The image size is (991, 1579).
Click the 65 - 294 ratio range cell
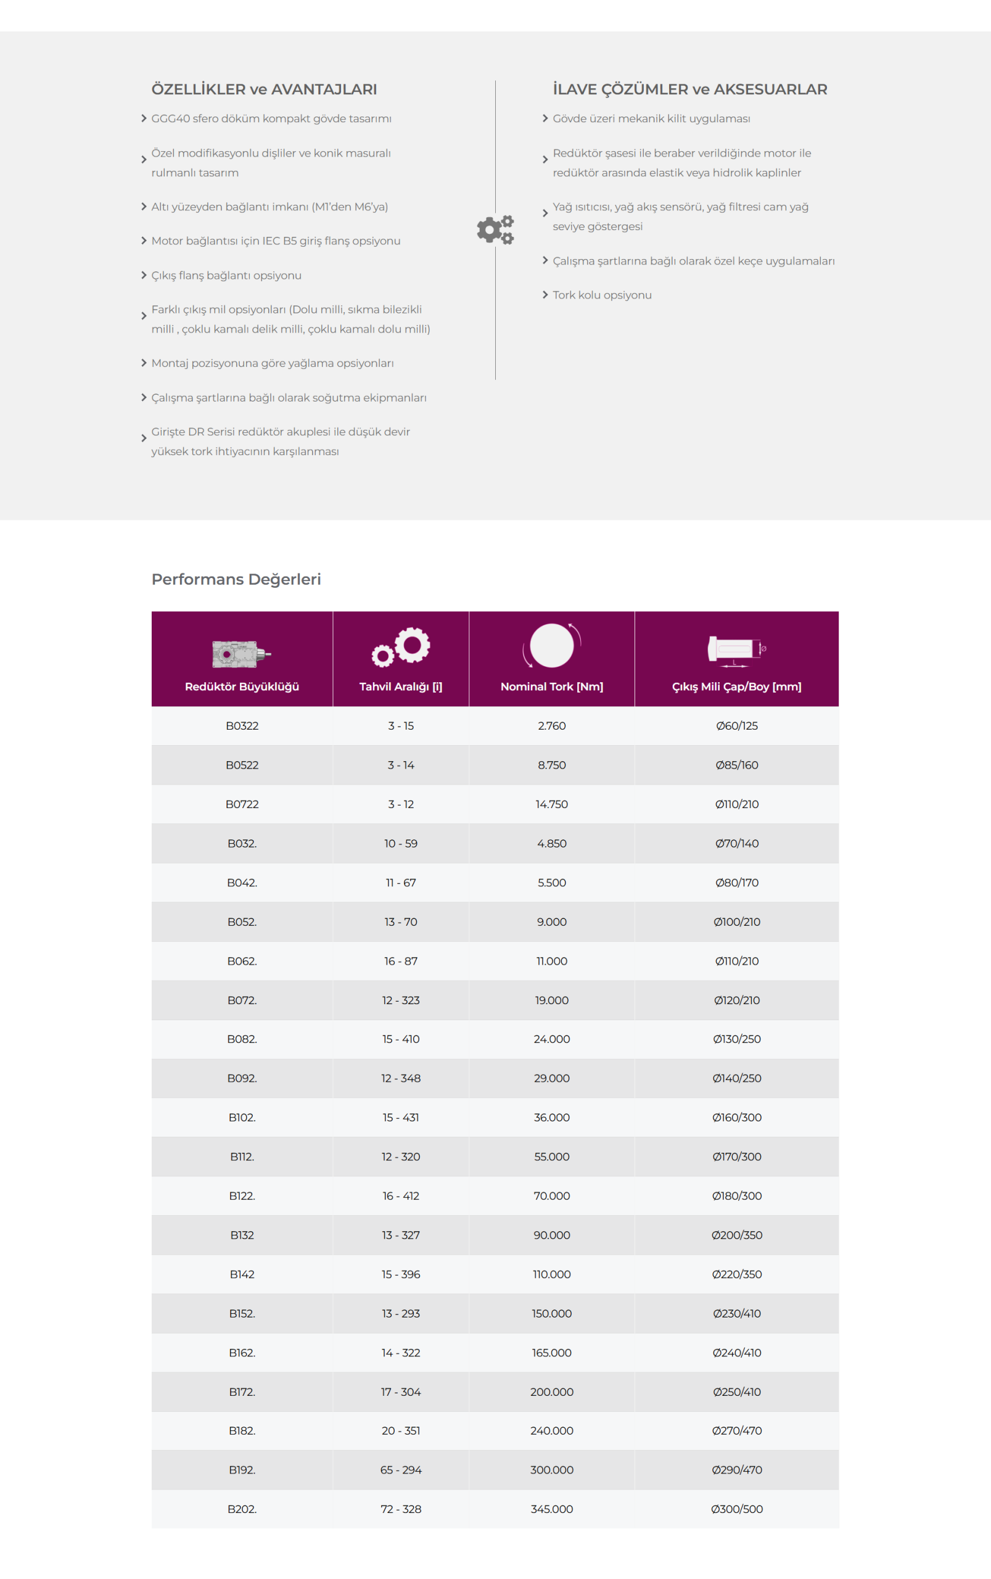[401, 1470]
